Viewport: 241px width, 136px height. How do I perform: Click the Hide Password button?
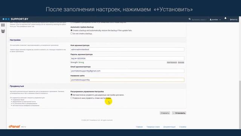[172, 62]
